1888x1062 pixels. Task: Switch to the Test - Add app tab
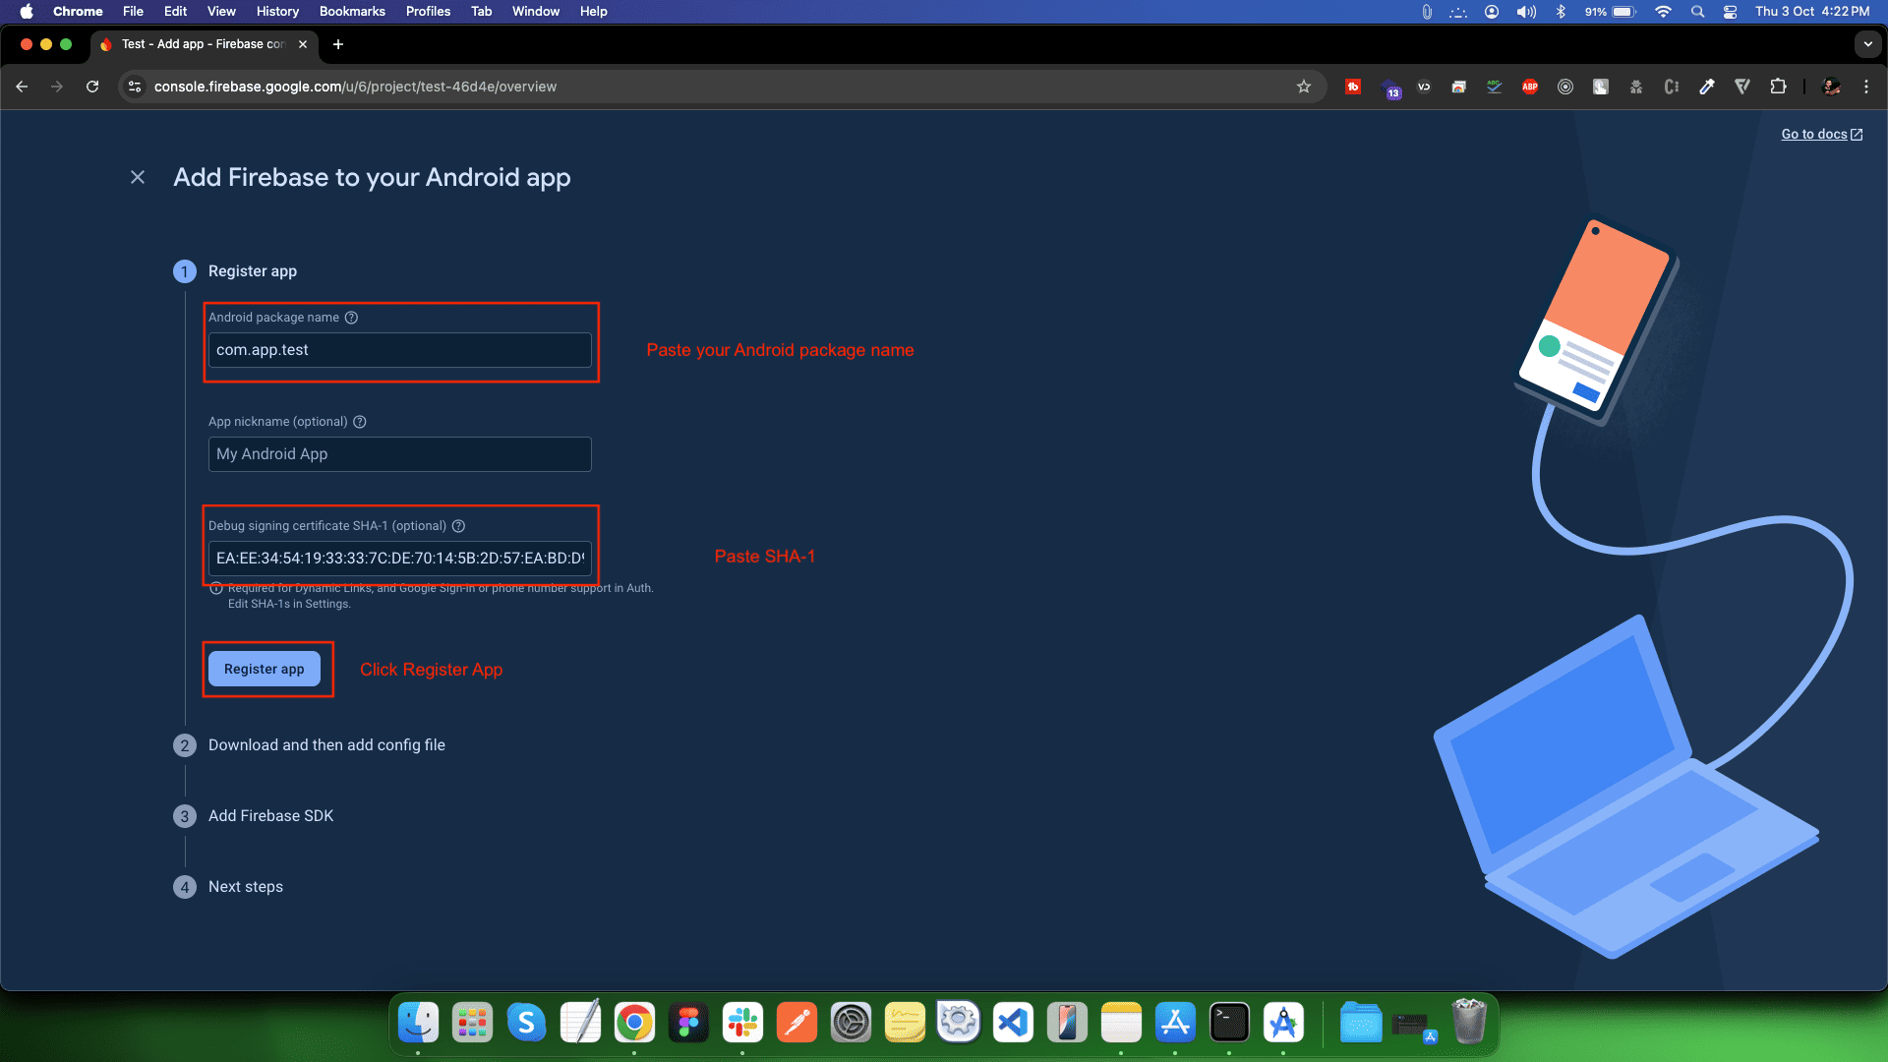[197, 44]
